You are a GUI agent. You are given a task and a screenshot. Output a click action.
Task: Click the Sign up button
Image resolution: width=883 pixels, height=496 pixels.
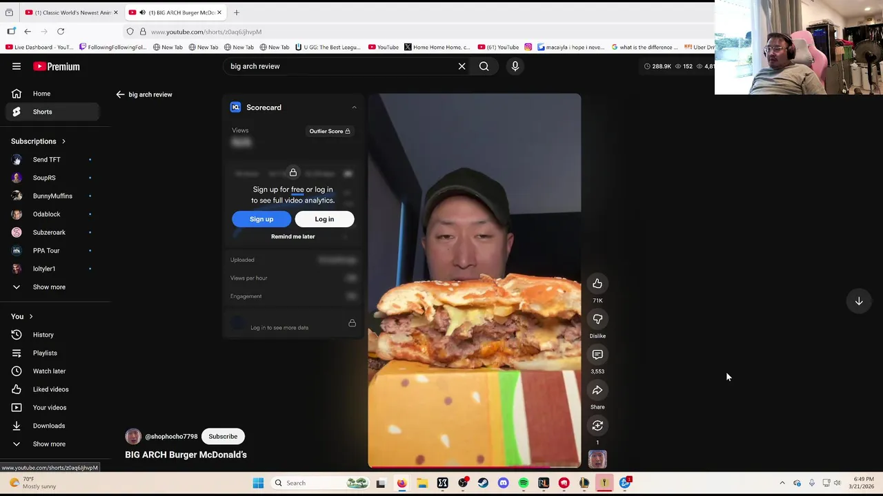(261, 219)
